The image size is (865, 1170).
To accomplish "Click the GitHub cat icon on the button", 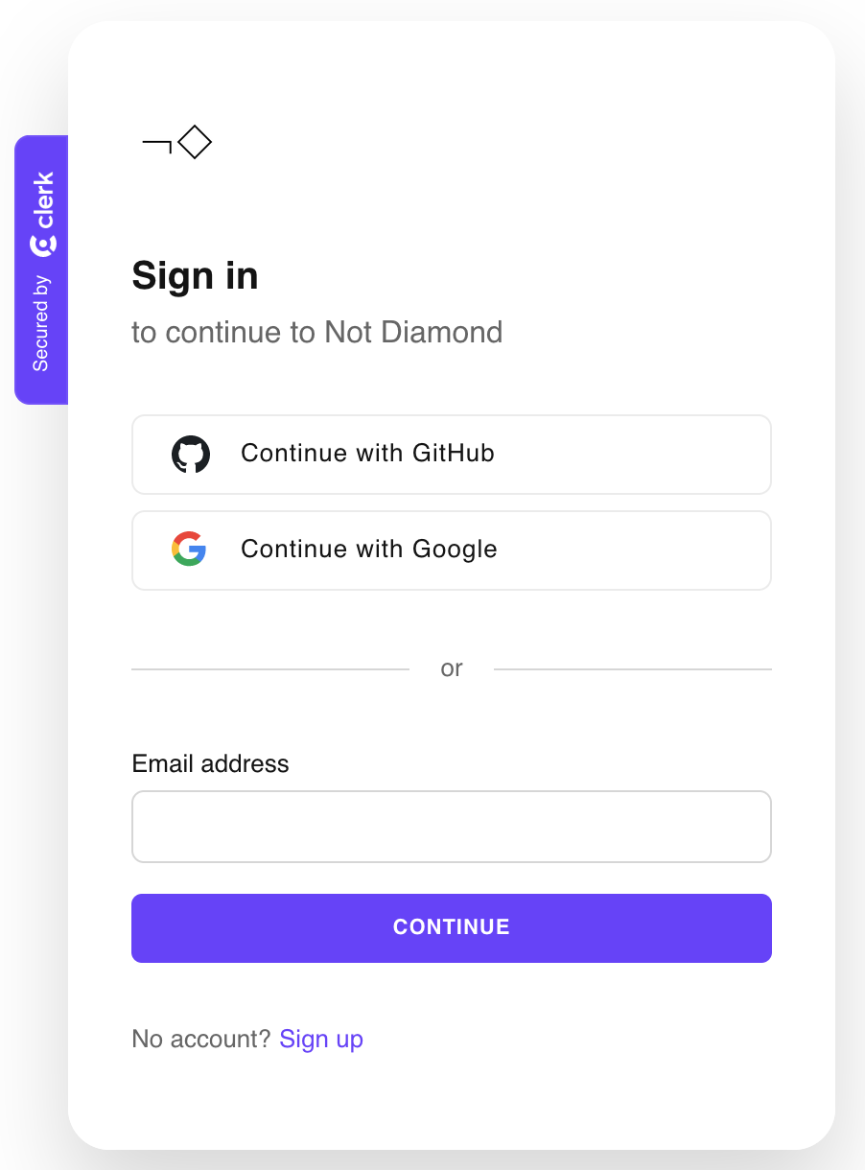I will point(192,454).
